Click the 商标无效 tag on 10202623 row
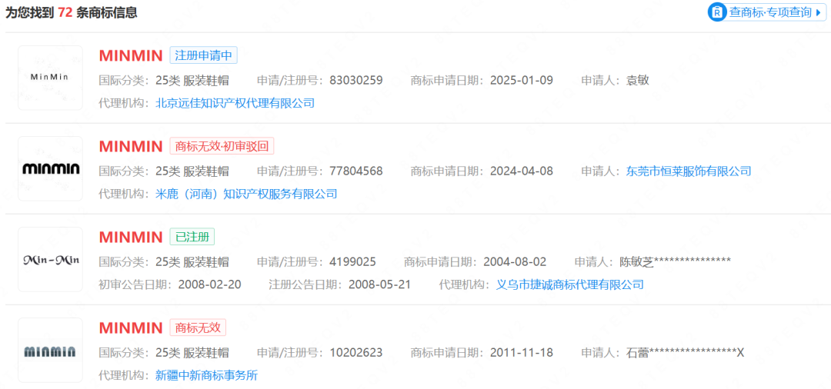This screenshot has width=831, height=389. pyautogui.click(x=198, y=327)
